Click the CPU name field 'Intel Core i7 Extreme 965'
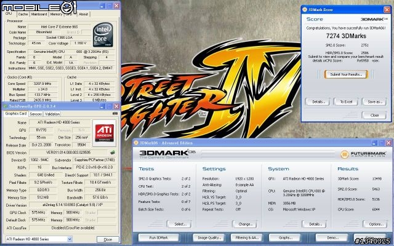394x246 pixels. (x=59, y=26)
